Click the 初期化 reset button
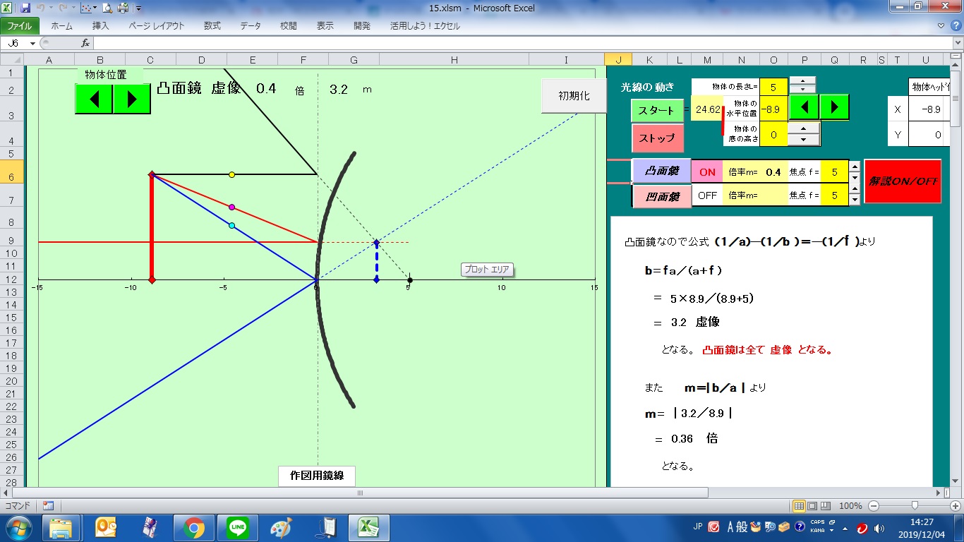This screenshot has width=964, height=542. [574, 96]
